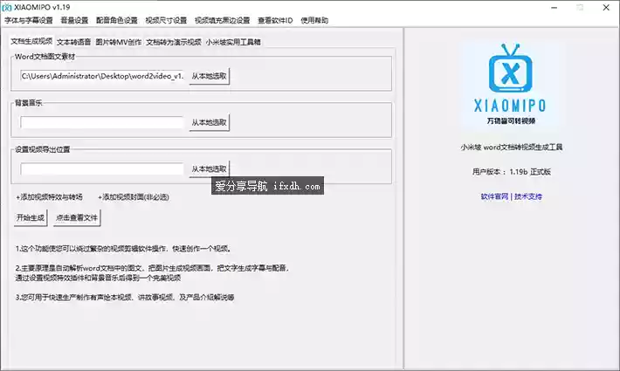Screen dimensions: 620x371
Task: Open the 技术支持 link
Action: pyautogui.click(x=527, y=196)
